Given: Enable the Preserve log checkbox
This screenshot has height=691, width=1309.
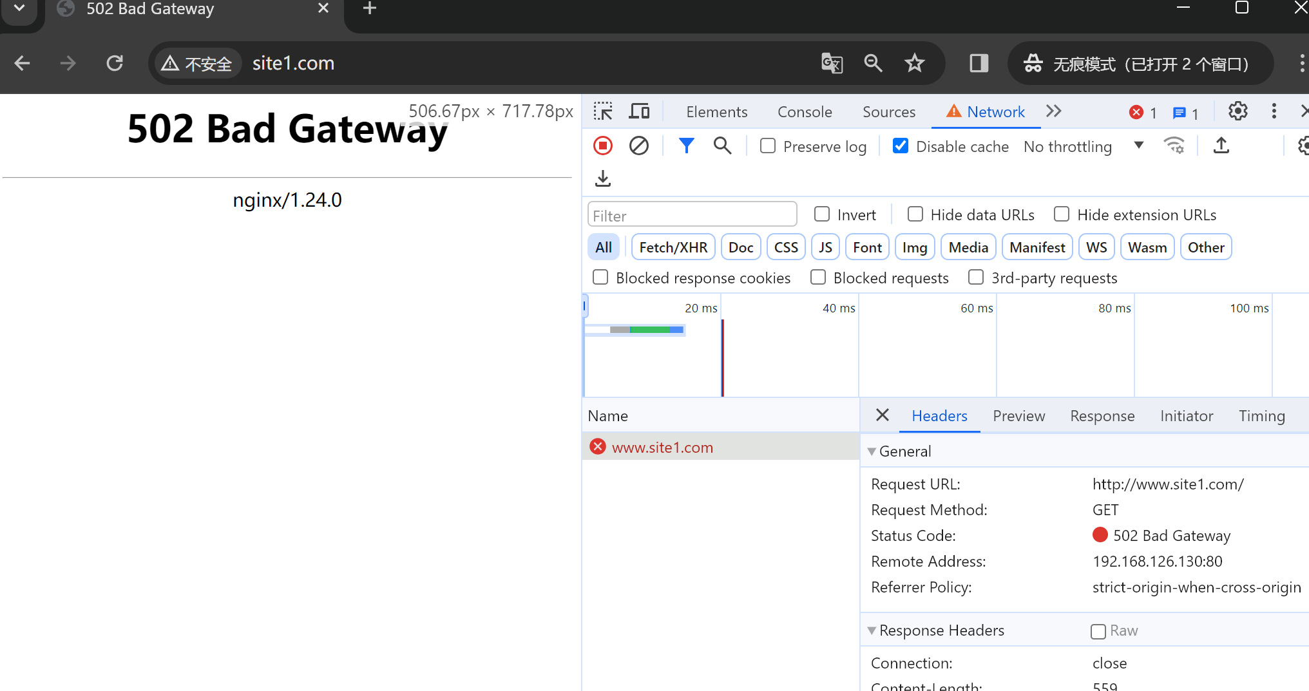Looking at the screenshot, I should pos(767,146).
